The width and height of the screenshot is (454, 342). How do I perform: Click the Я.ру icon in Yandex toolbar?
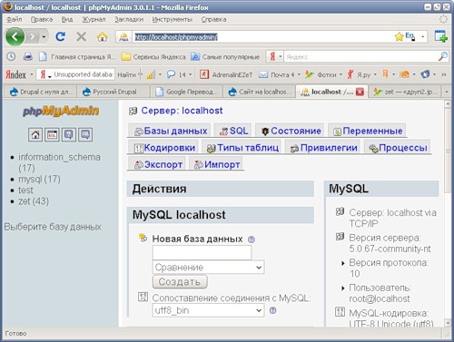350,74
